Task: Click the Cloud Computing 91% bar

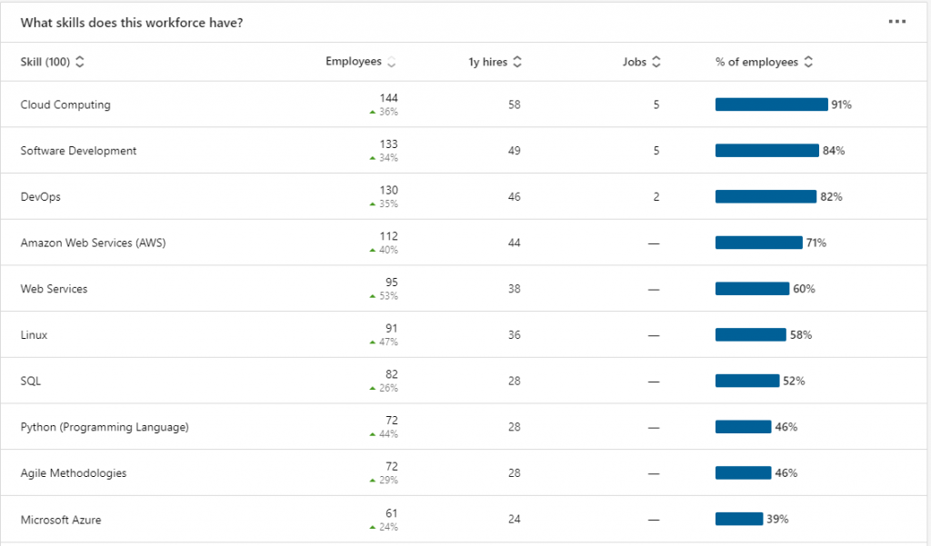Action: 771,104
